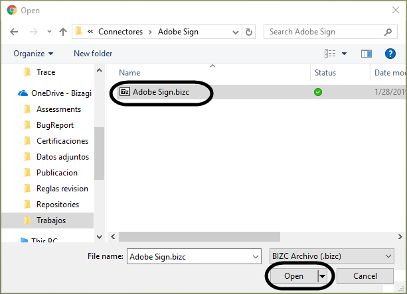Click This PC in the navigation tree

(x=44, y=240)
